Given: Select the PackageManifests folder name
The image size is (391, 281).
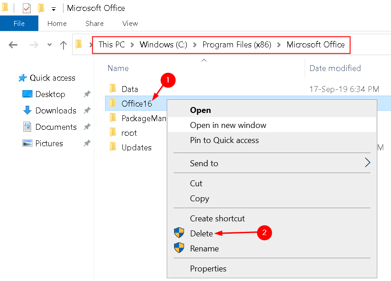Looking at the screenshot, I should pyautogui.click(x=144, y=118).
